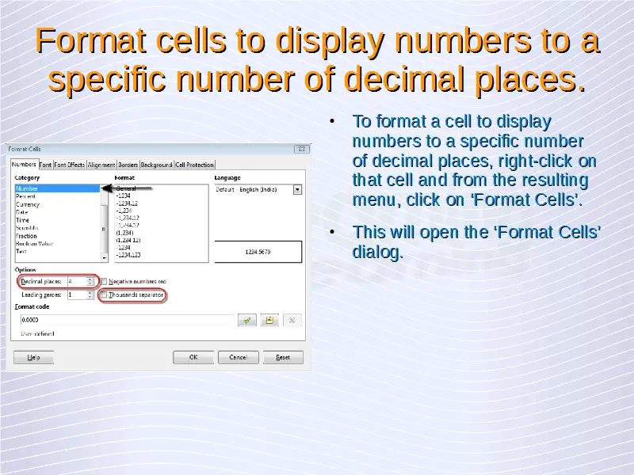This screenshot has width=634, height=475.
Task: Open Help from the dialog
Action: click(33, 357)
